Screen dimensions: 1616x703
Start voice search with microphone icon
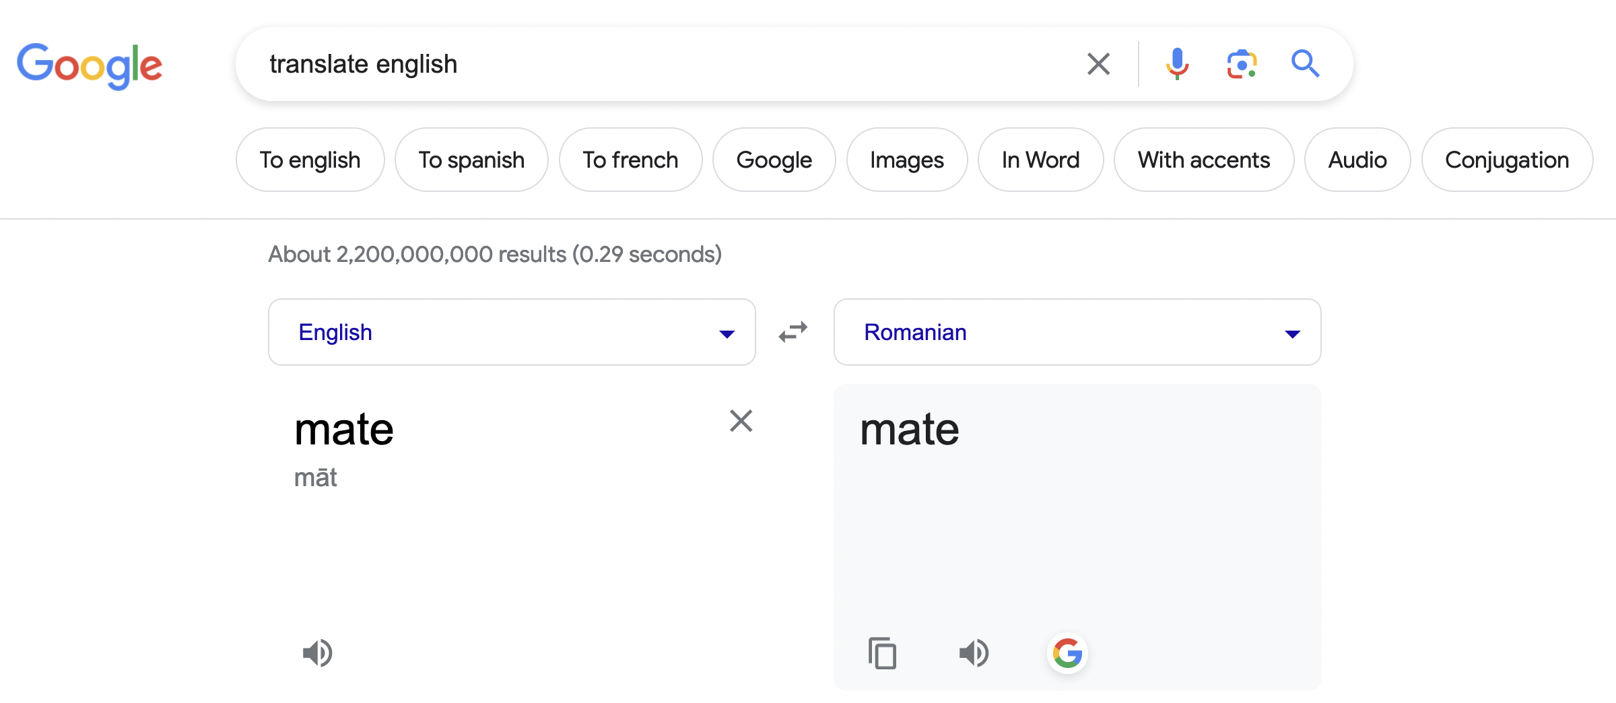click(x=1177, y=65)
